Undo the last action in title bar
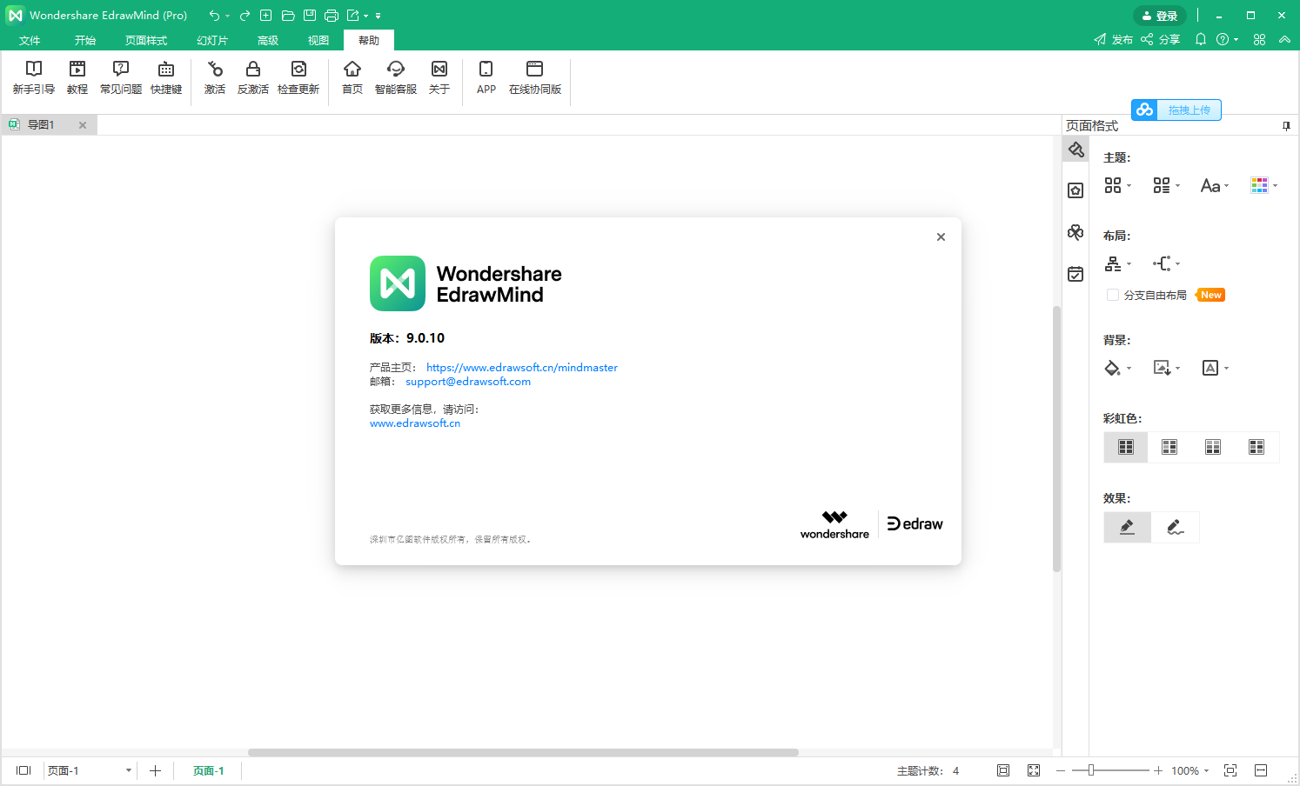Viewport: 1300px width, 786px height. [x=214, y=16]
